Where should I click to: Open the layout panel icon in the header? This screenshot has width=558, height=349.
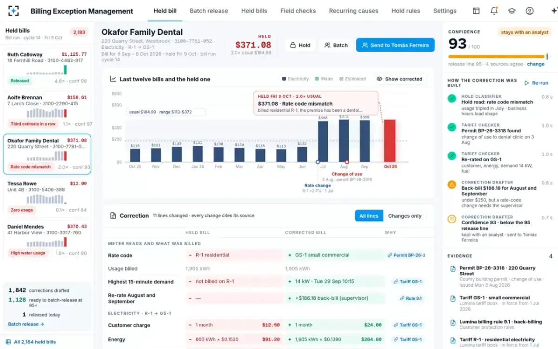click(x=476, y=11)
